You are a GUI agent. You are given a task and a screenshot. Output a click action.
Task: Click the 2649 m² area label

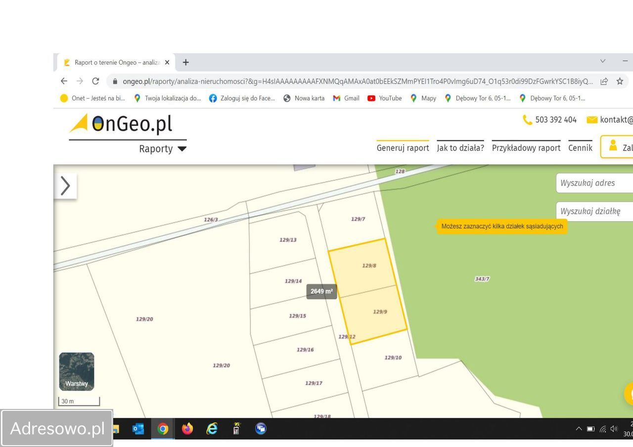pyautogui.click(x=321, y=291)
